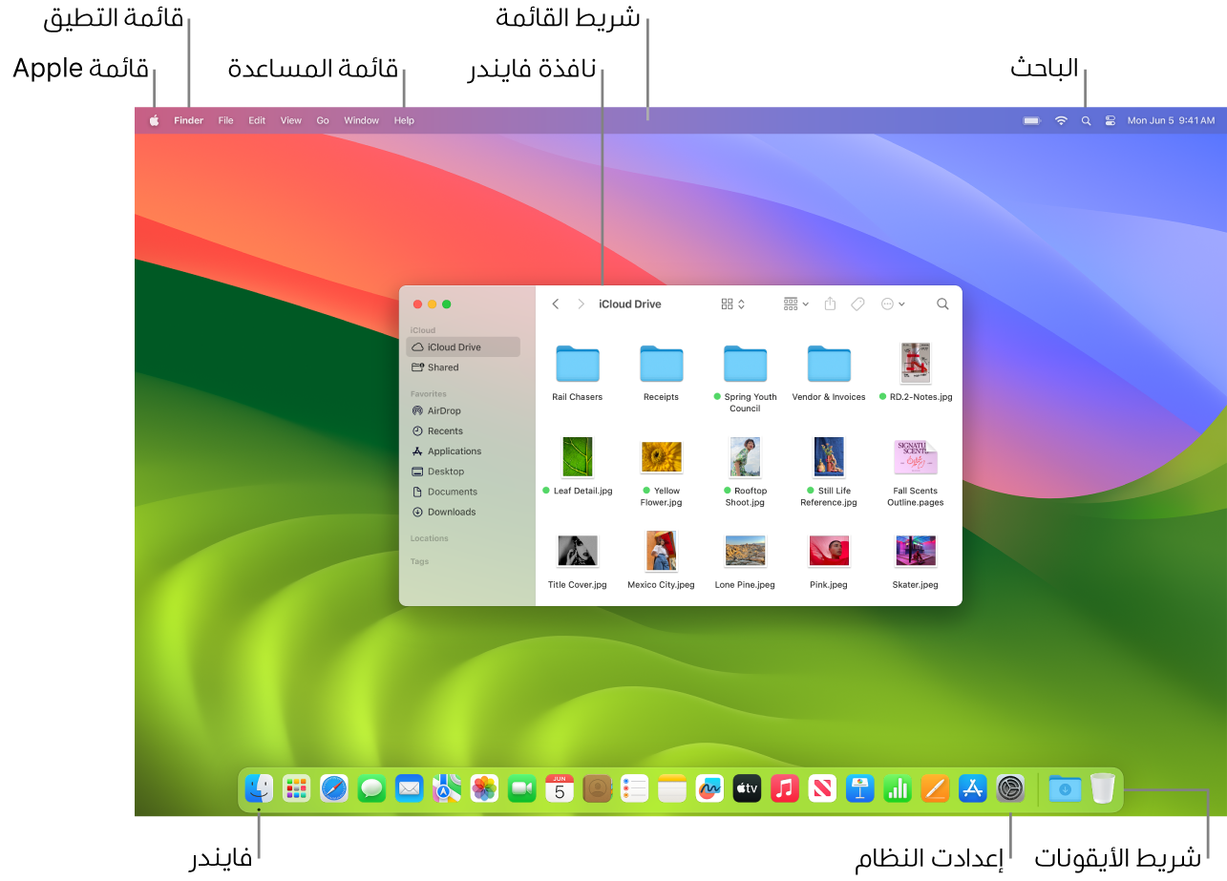Click the Tag icon in the Finder toolbar

[x=857, y=304]
